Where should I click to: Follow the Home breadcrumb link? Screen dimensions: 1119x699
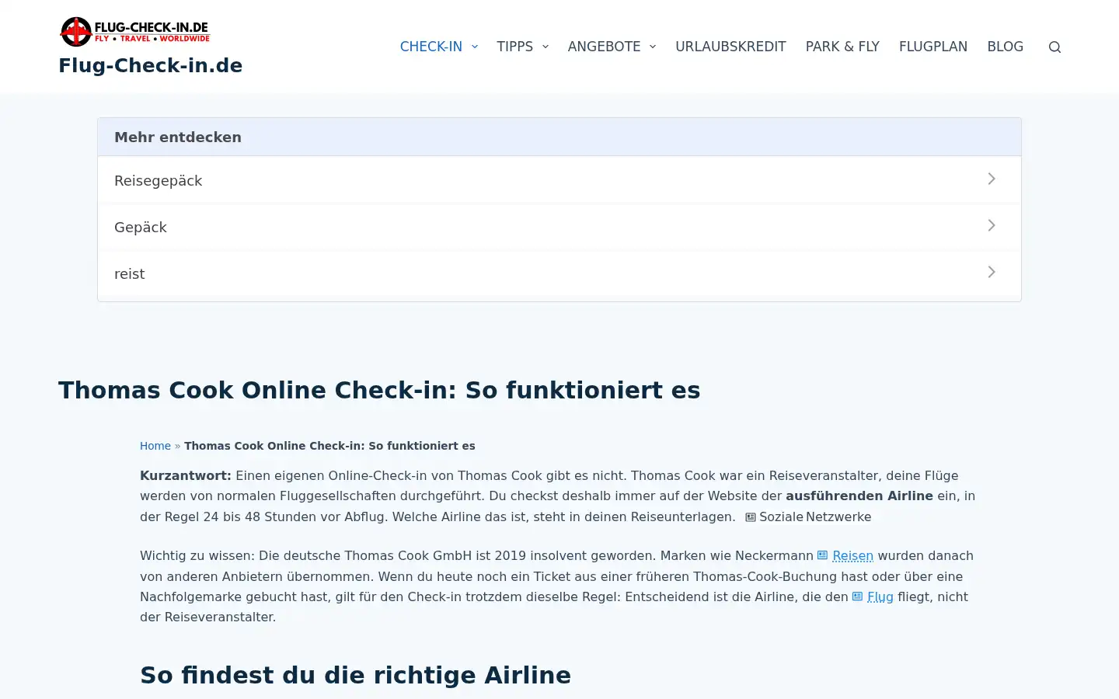click(x=155, y=446)
